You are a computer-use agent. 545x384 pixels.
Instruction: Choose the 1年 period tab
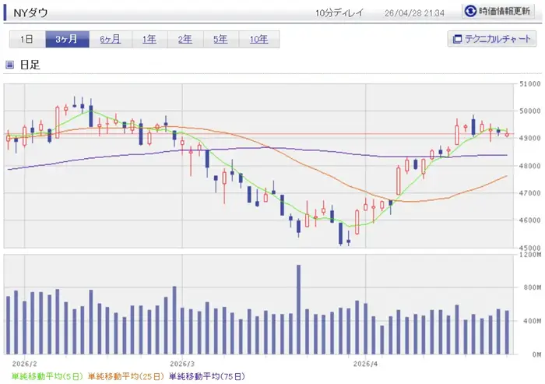click(x=149, y=40)
